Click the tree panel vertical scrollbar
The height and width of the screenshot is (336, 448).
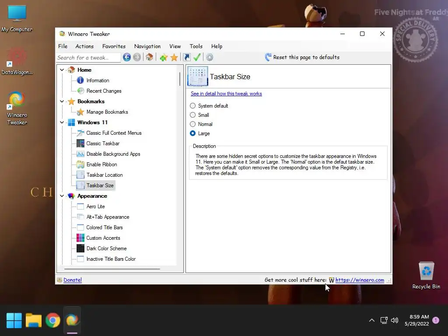tap(180, 79)
